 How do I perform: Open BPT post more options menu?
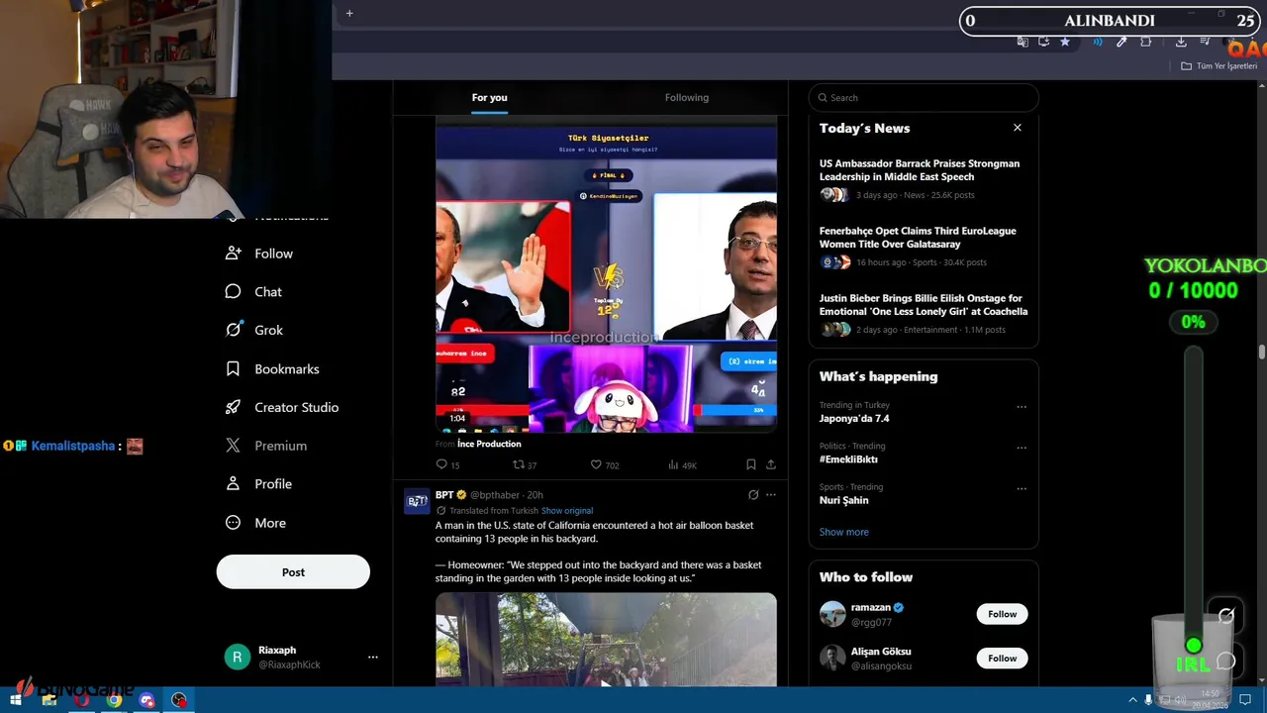click(771, 495)
